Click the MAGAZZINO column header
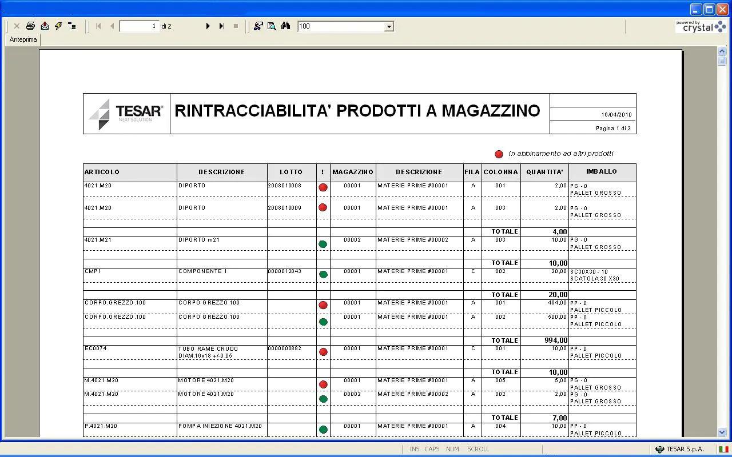Image resolution: width=732 pixels, height=457 pixels. (x=353, y=172)
